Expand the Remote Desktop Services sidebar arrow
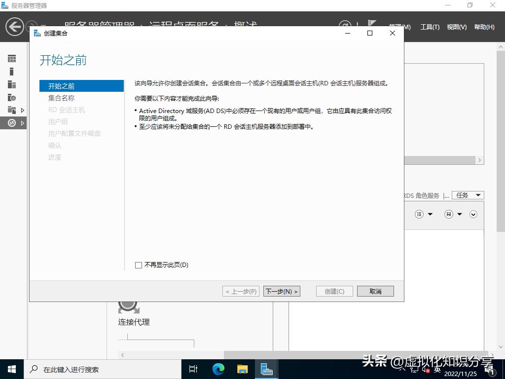This screenshot has height=379, width=505. tap(22, 123)
